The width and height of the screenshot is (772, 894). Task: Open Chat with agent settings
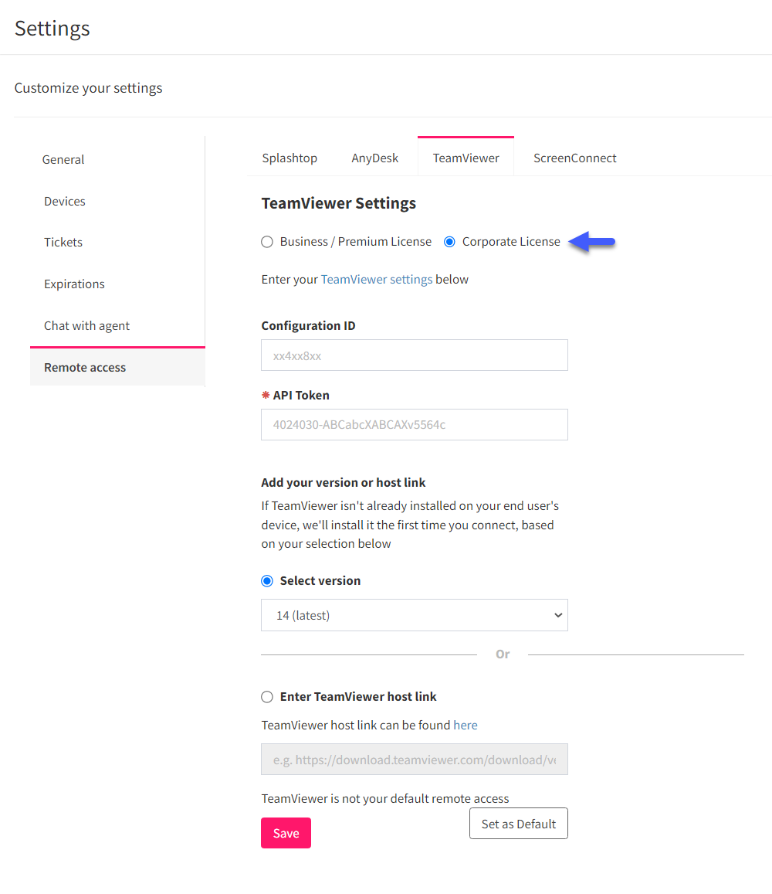(x=86, y=325)
